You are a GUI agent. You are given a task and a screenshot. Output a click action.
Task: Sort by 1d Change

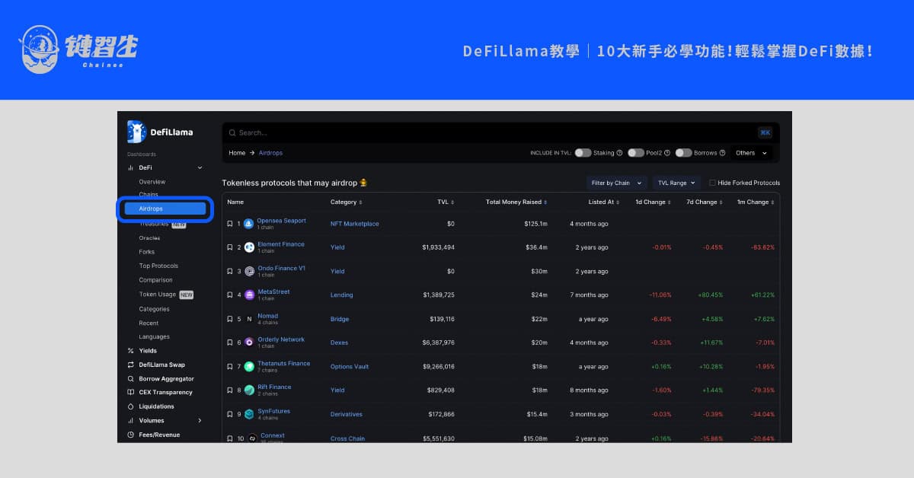(654, 202)
